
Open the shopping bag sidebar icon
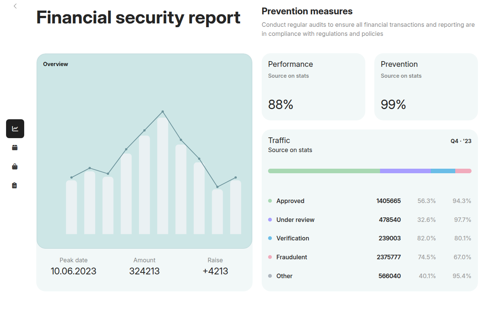coord(15,166)
